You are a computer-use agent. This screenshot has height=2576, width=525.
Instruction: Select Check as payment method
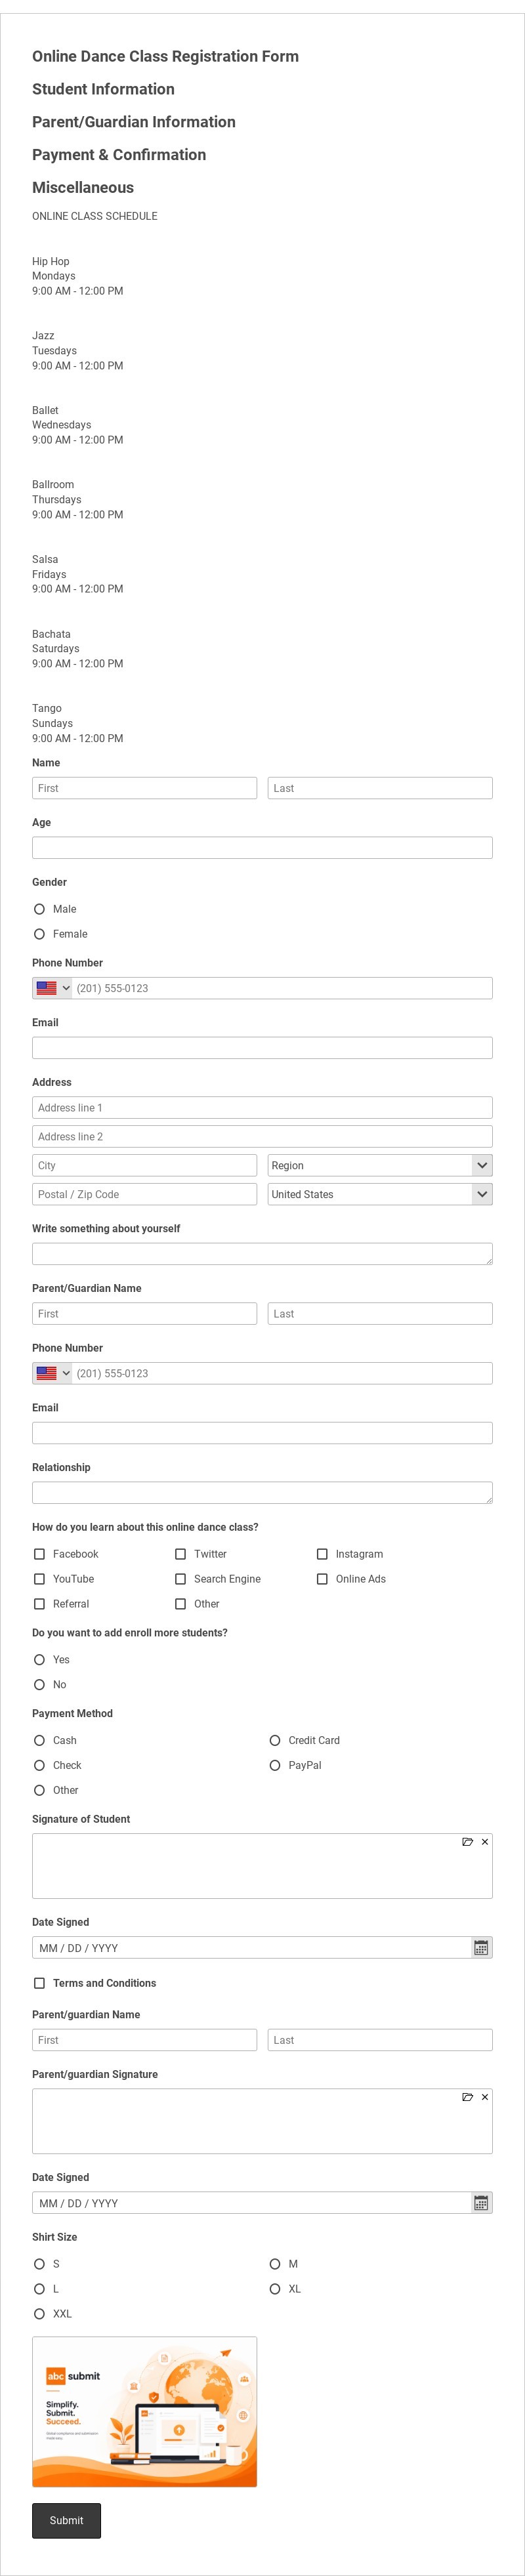pos(39,1765)
